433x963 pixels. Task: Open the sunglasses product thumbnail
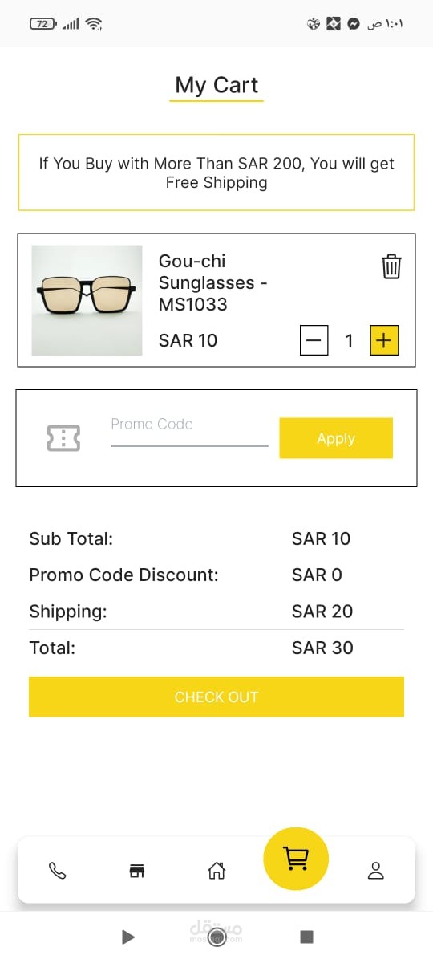(x=87, y=300)
